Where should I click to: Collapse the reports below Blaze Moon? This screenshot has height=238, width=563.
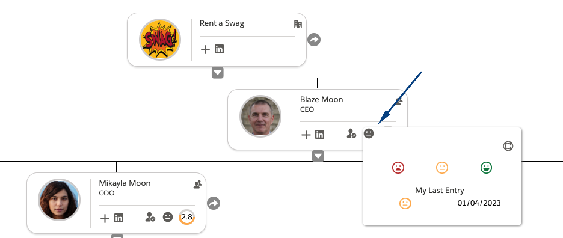pos(318,156)
